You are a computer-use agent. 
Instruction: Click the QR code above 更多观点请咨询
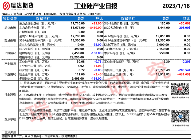[x=178, y=116]
